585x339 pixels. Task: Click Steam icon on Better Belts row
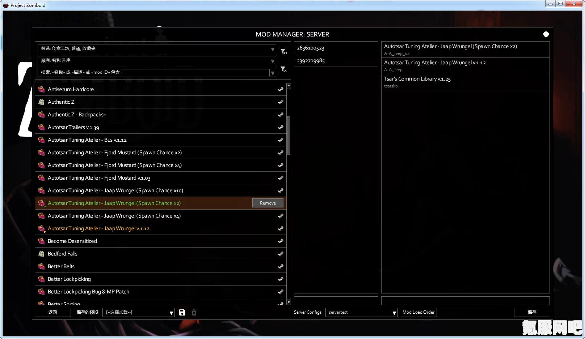tap(280, 266)
